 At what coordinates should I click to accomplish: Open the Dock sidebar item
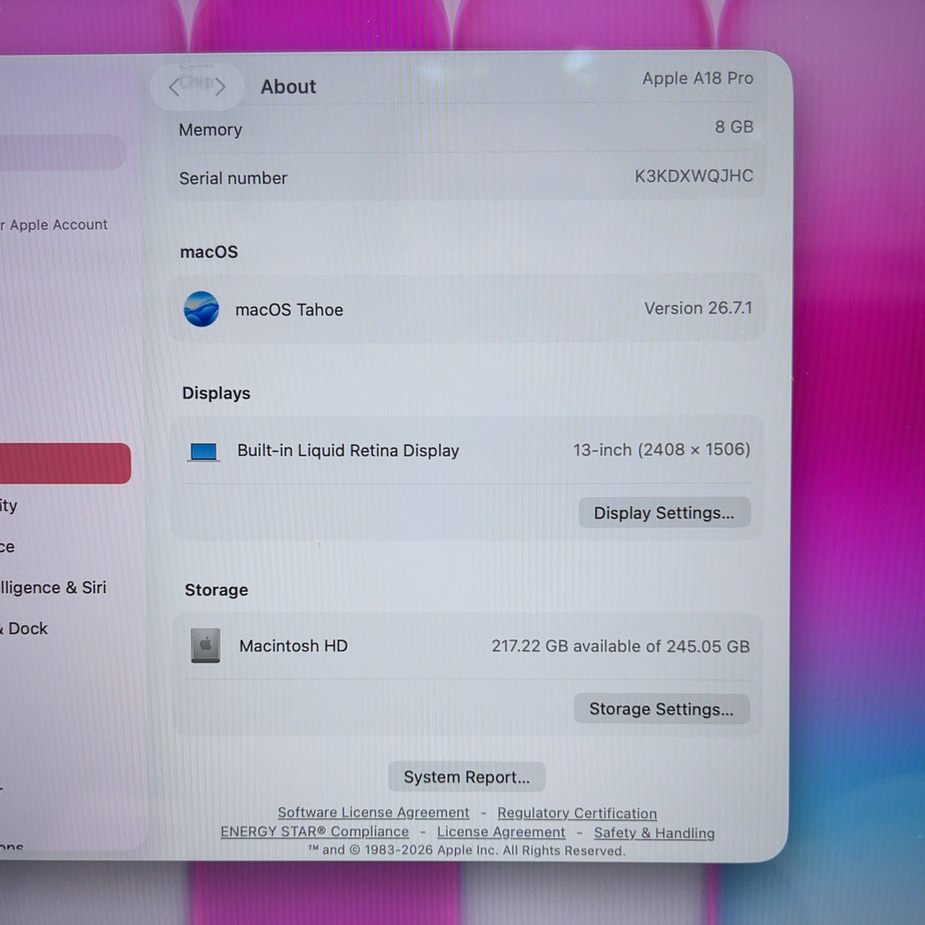[x=25, y=629]
